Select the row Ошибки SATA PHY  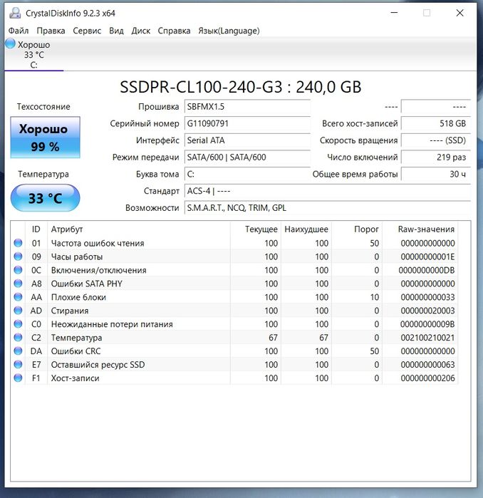click(234, 284)
